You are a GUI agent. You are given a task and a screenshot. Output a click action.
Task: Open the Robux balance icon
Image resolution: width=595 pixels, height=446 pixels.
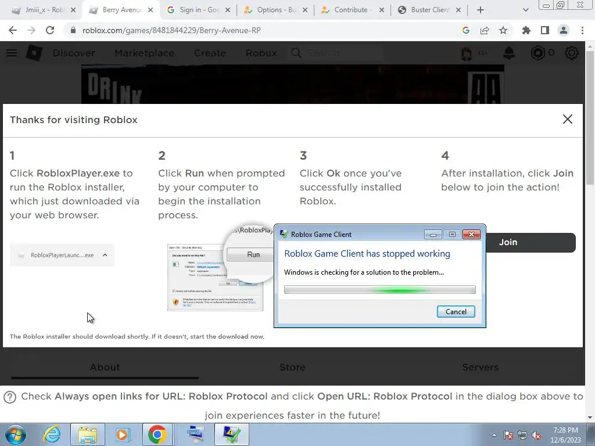click(x=537, y=53)
